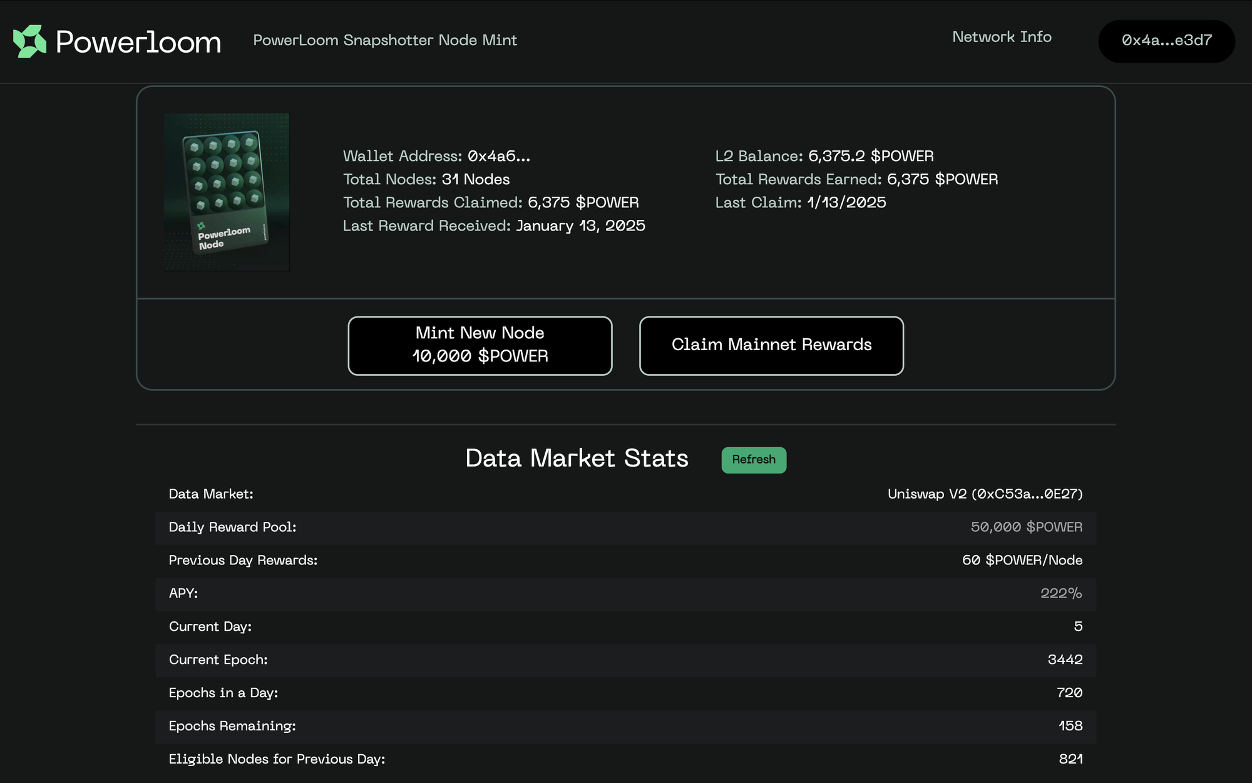
Task: Open the 0x4a...e3d7 wallet button
Action: pos(1166,41)
